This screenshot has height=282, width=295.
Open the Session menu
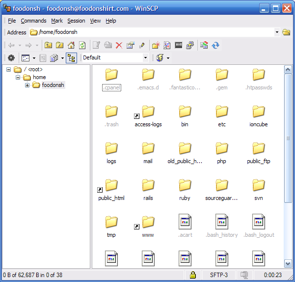coord(76,21)
